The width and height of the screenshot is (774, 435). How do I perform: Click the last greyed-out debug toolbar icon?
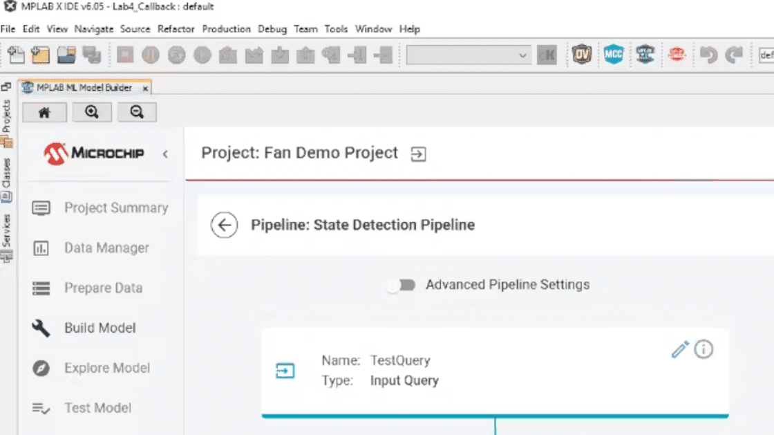click(x=383, y=55)
